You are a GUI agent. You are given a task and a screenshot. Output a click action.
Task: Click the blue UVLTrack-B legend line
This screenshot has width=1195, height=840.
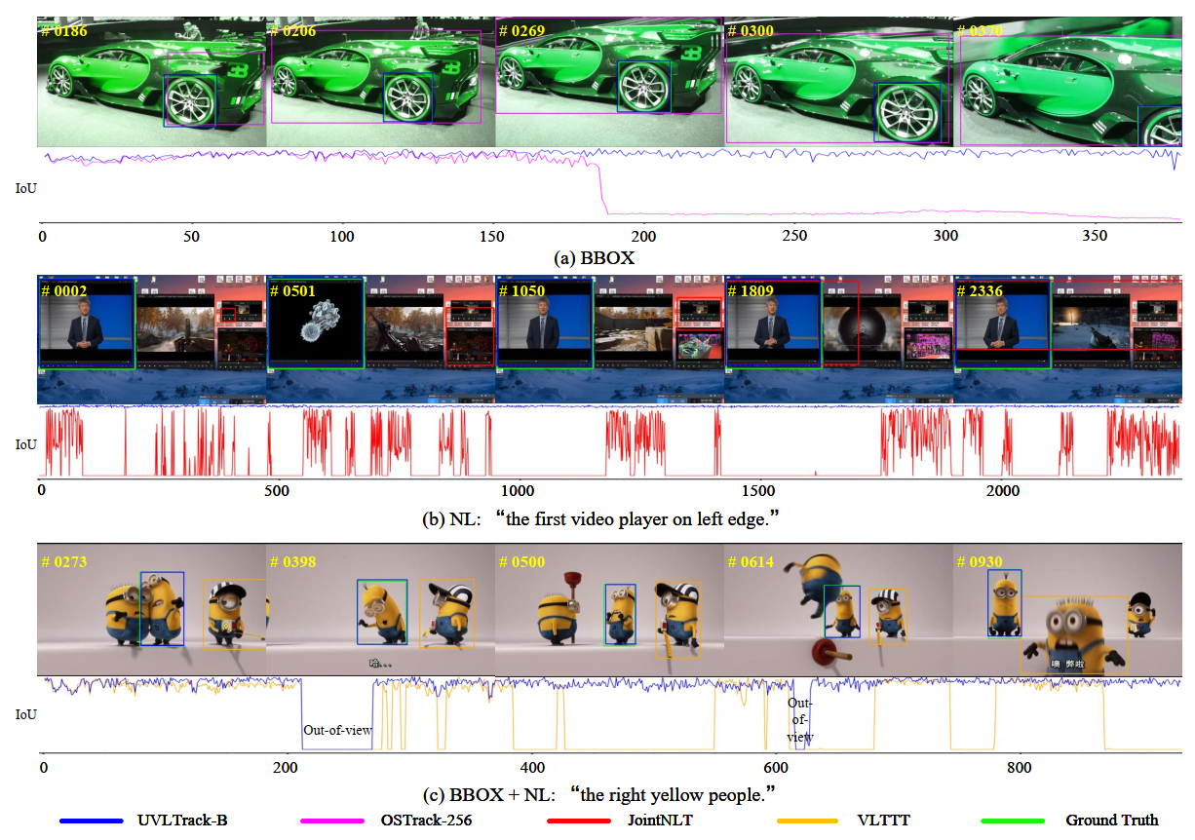click(x=91, y=821)
